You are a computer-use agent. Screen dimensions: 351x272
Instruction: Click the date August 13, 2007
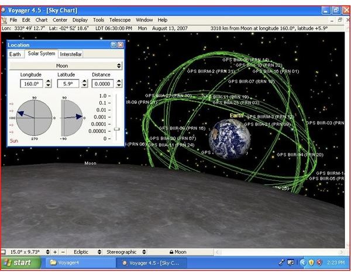click(x=170, y=29)
